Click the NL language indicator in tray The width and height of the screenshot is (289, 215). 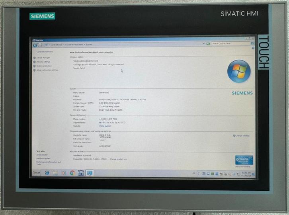pyautogui.click(x=194, y=173)
